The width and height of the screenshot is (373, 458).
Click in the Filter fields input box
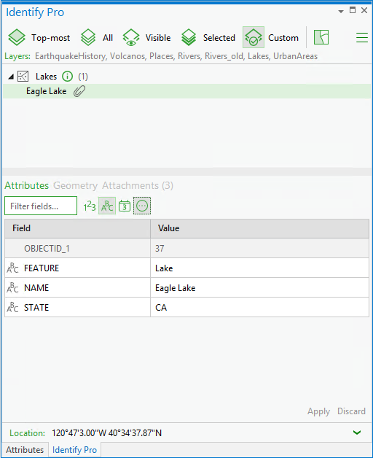[41, 206]
